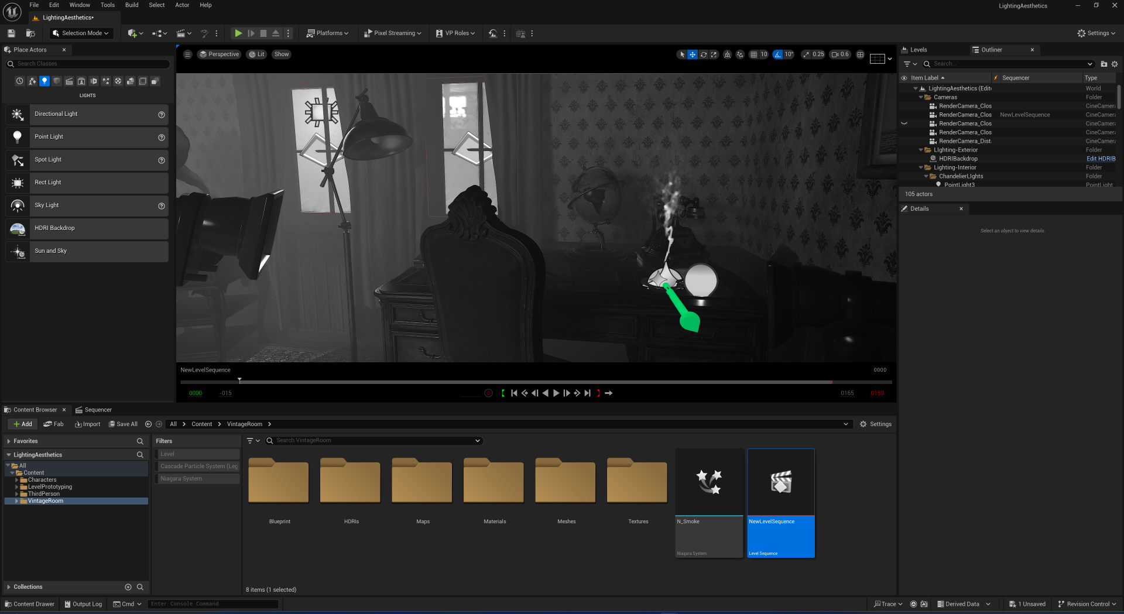Toggle rotation angle snapping

(777, 54)
